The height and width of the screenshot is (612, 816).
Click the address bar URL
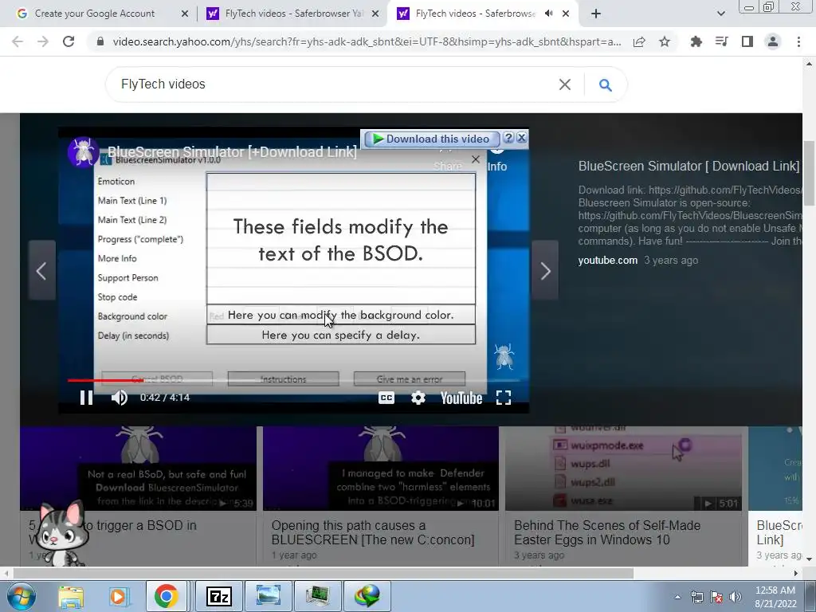[367, 41]
